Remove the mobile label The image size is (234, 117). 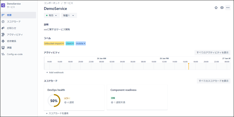pyautogui.click(x=85, y=43)
